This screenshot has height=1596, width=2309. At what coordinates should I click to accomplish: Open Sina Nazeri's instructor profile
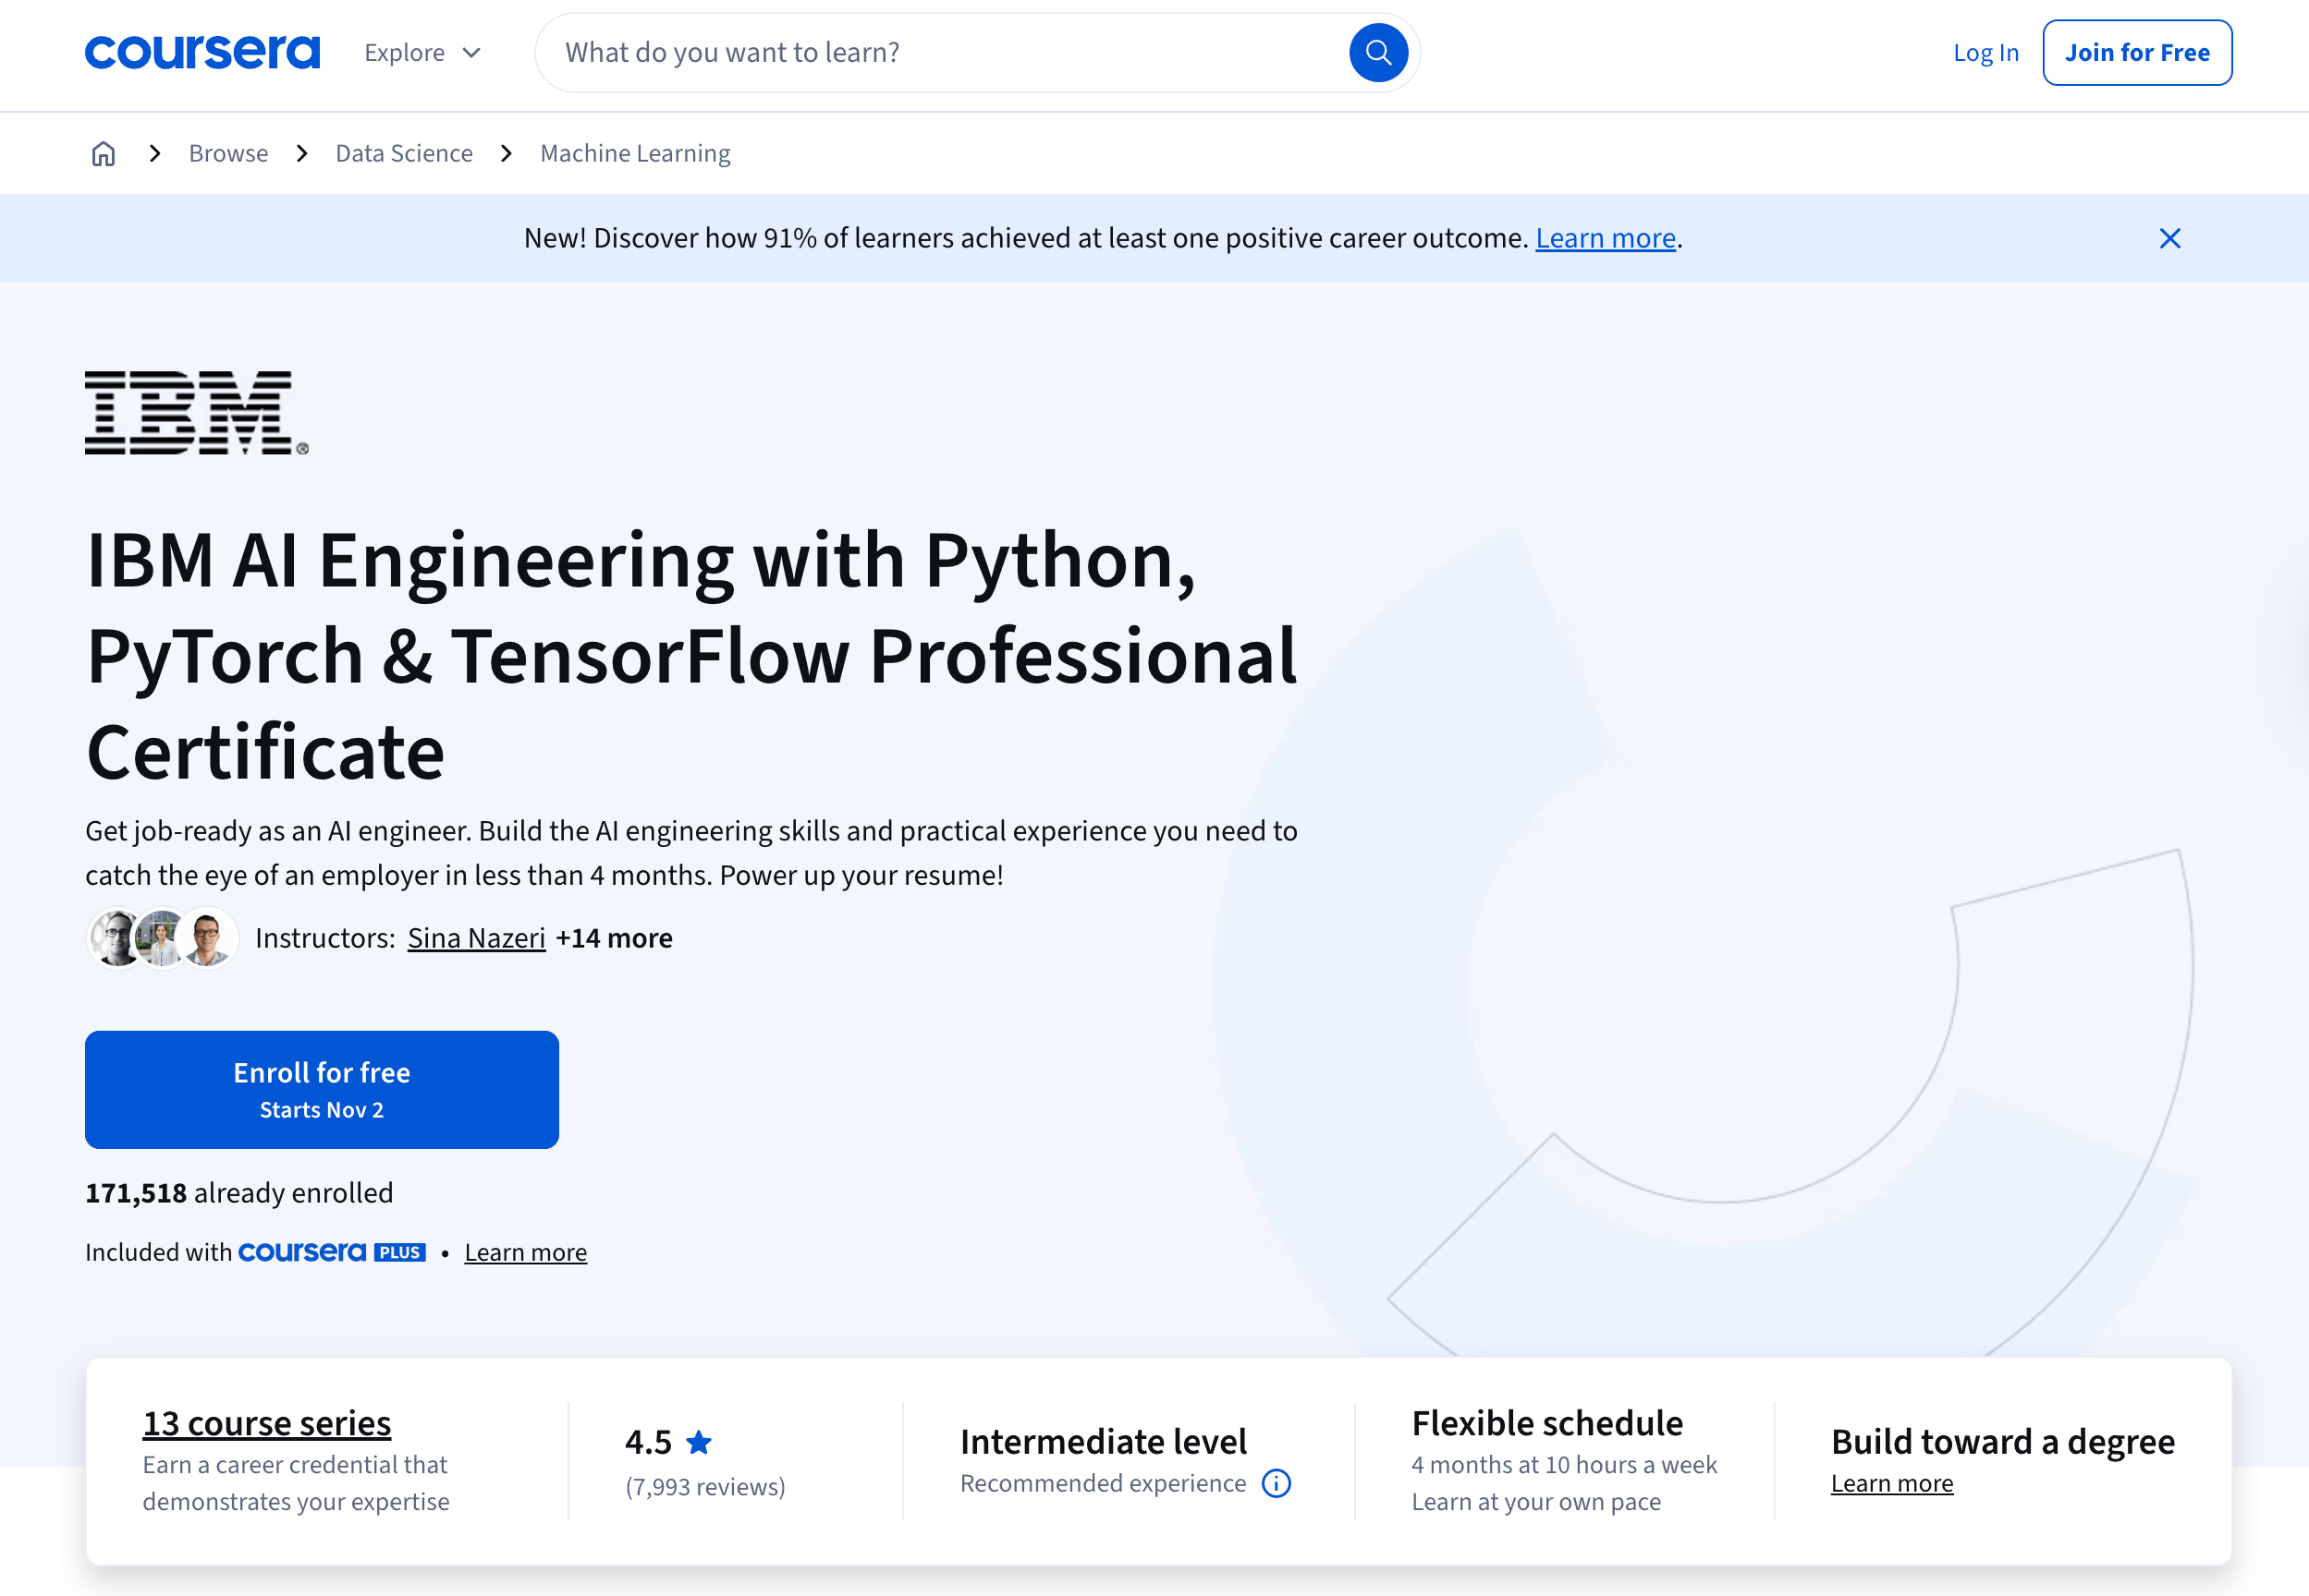(x=476, y=938)
